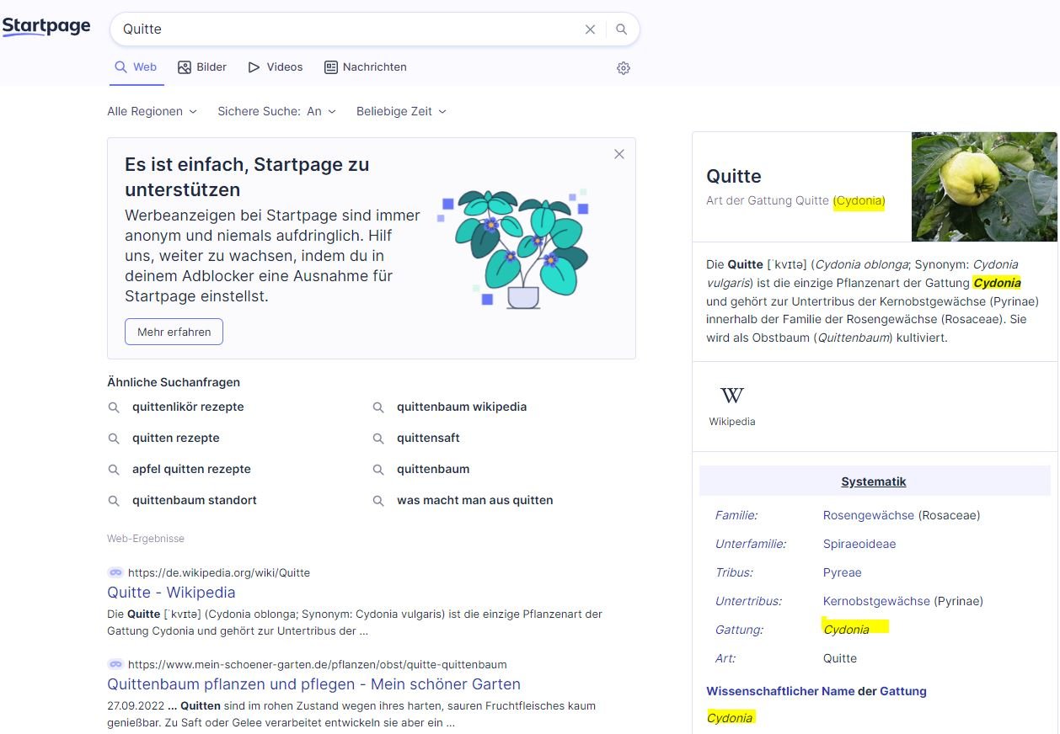Search for quittenbaum standort suggestion
Screen dimensions: 1060x734
point(195,500)
